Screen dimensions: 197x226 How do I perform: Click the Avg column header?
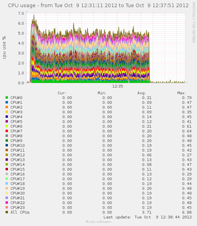click(x=142, y=93)
